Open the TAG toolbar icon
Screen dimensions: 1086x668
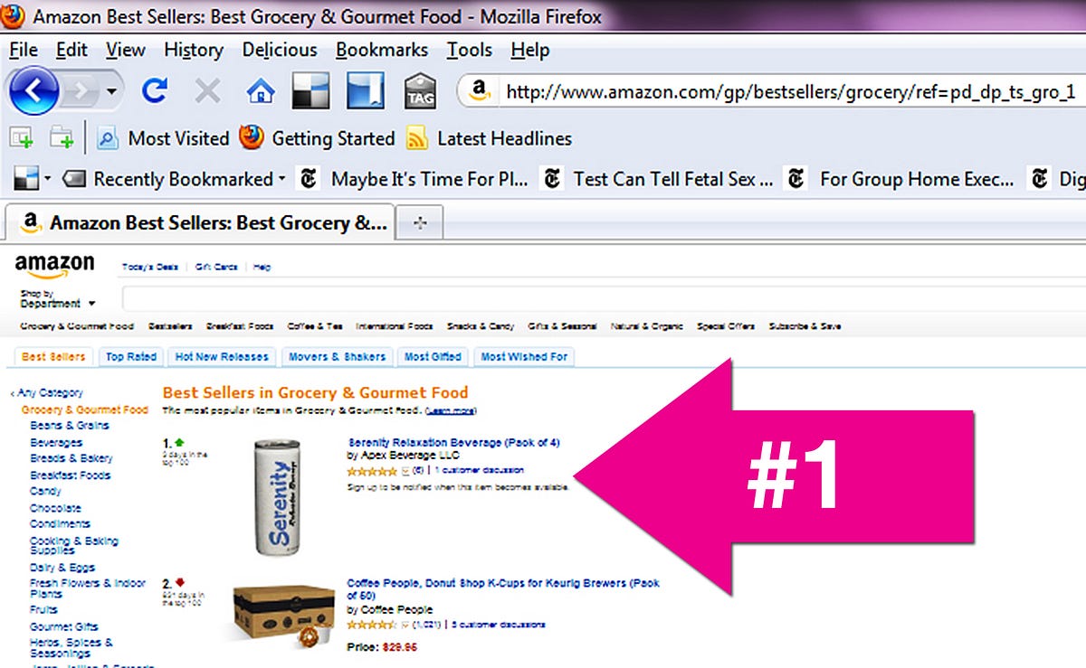(x=420, y=91)
